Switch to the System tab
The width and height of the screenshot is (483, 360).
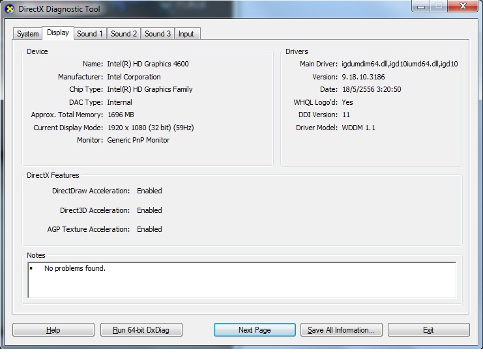click(28, 34)
